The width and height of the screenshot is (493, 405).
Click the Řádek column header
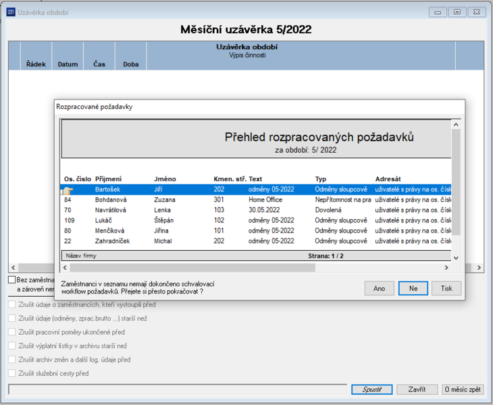tap(36, 55)
